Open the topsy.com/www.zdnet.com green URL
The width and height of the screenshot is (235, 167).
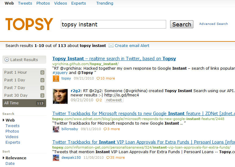[x=138, y=119]
